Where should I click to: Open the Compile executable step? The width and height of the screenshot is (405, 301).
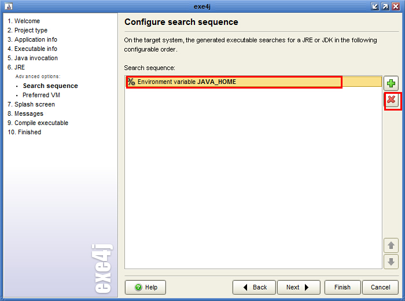38,123
